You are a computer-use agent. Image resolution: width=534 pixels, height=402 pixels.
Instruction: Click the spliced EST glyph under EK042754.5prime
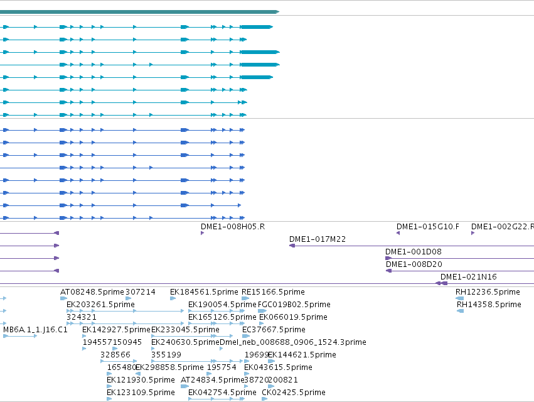pos(216,399)
